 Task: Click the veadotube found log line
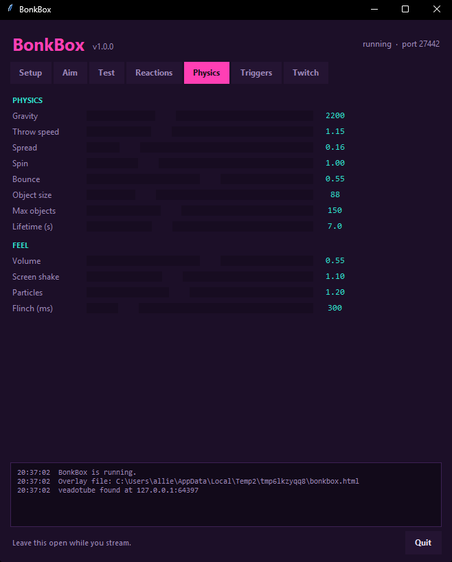coord(128,491)
